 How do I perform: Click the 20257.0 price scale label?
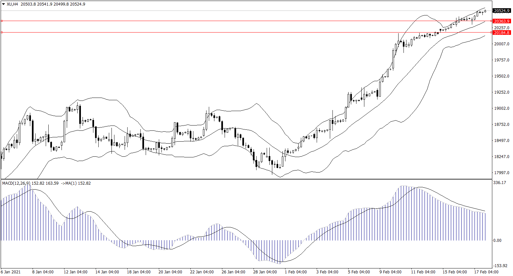[x=501, y=28]
